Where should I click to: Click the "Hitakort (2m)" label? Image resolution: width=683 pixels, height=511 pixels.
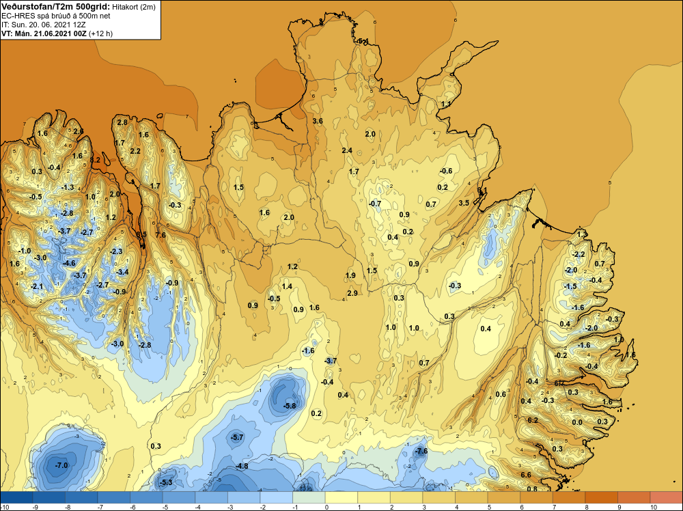click(x=133, y=7)
